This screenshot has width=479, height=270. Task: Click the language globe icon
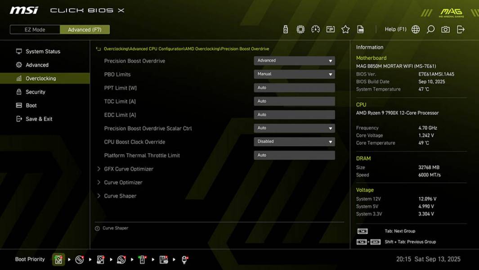416,29
